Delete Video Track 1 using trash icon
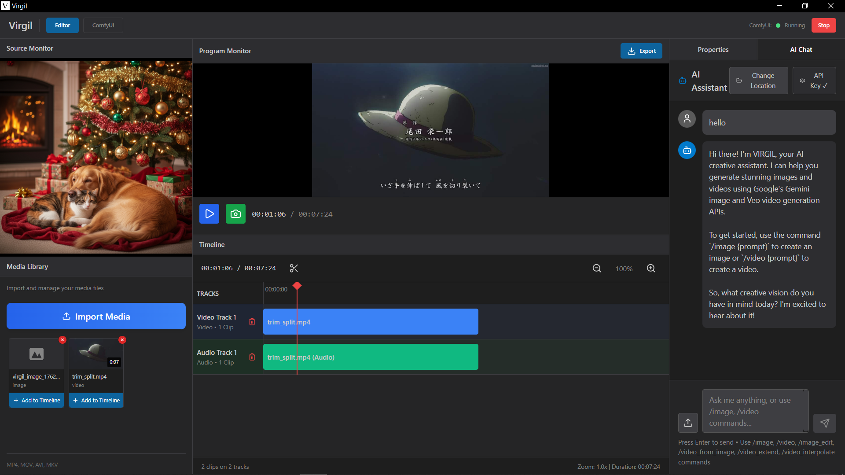Screen dimensions: 845x475 pos(252,322)
